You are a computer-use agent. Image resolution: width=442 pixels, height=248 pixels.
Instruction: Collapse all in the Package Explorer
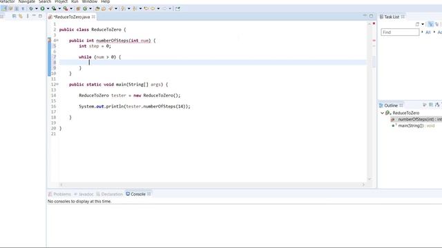coord(14,17)
